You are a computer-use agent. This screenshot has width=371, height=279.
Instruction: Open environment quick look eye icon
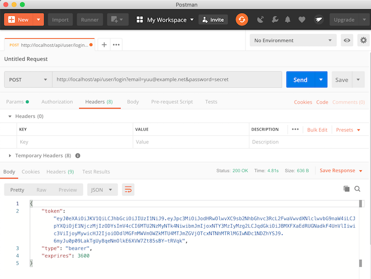pos(347,40)
